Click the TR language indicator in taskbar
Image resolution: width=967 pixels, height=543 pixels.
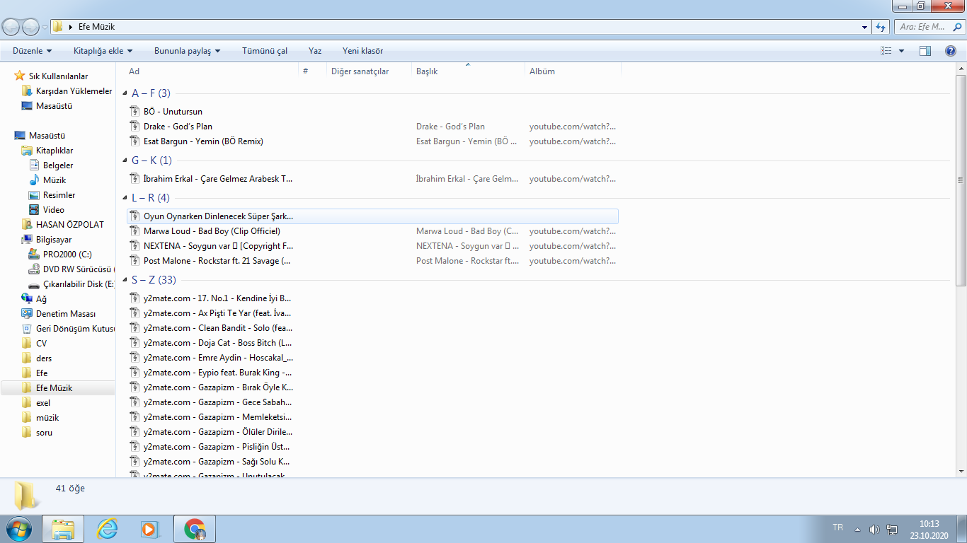(838, 527)
